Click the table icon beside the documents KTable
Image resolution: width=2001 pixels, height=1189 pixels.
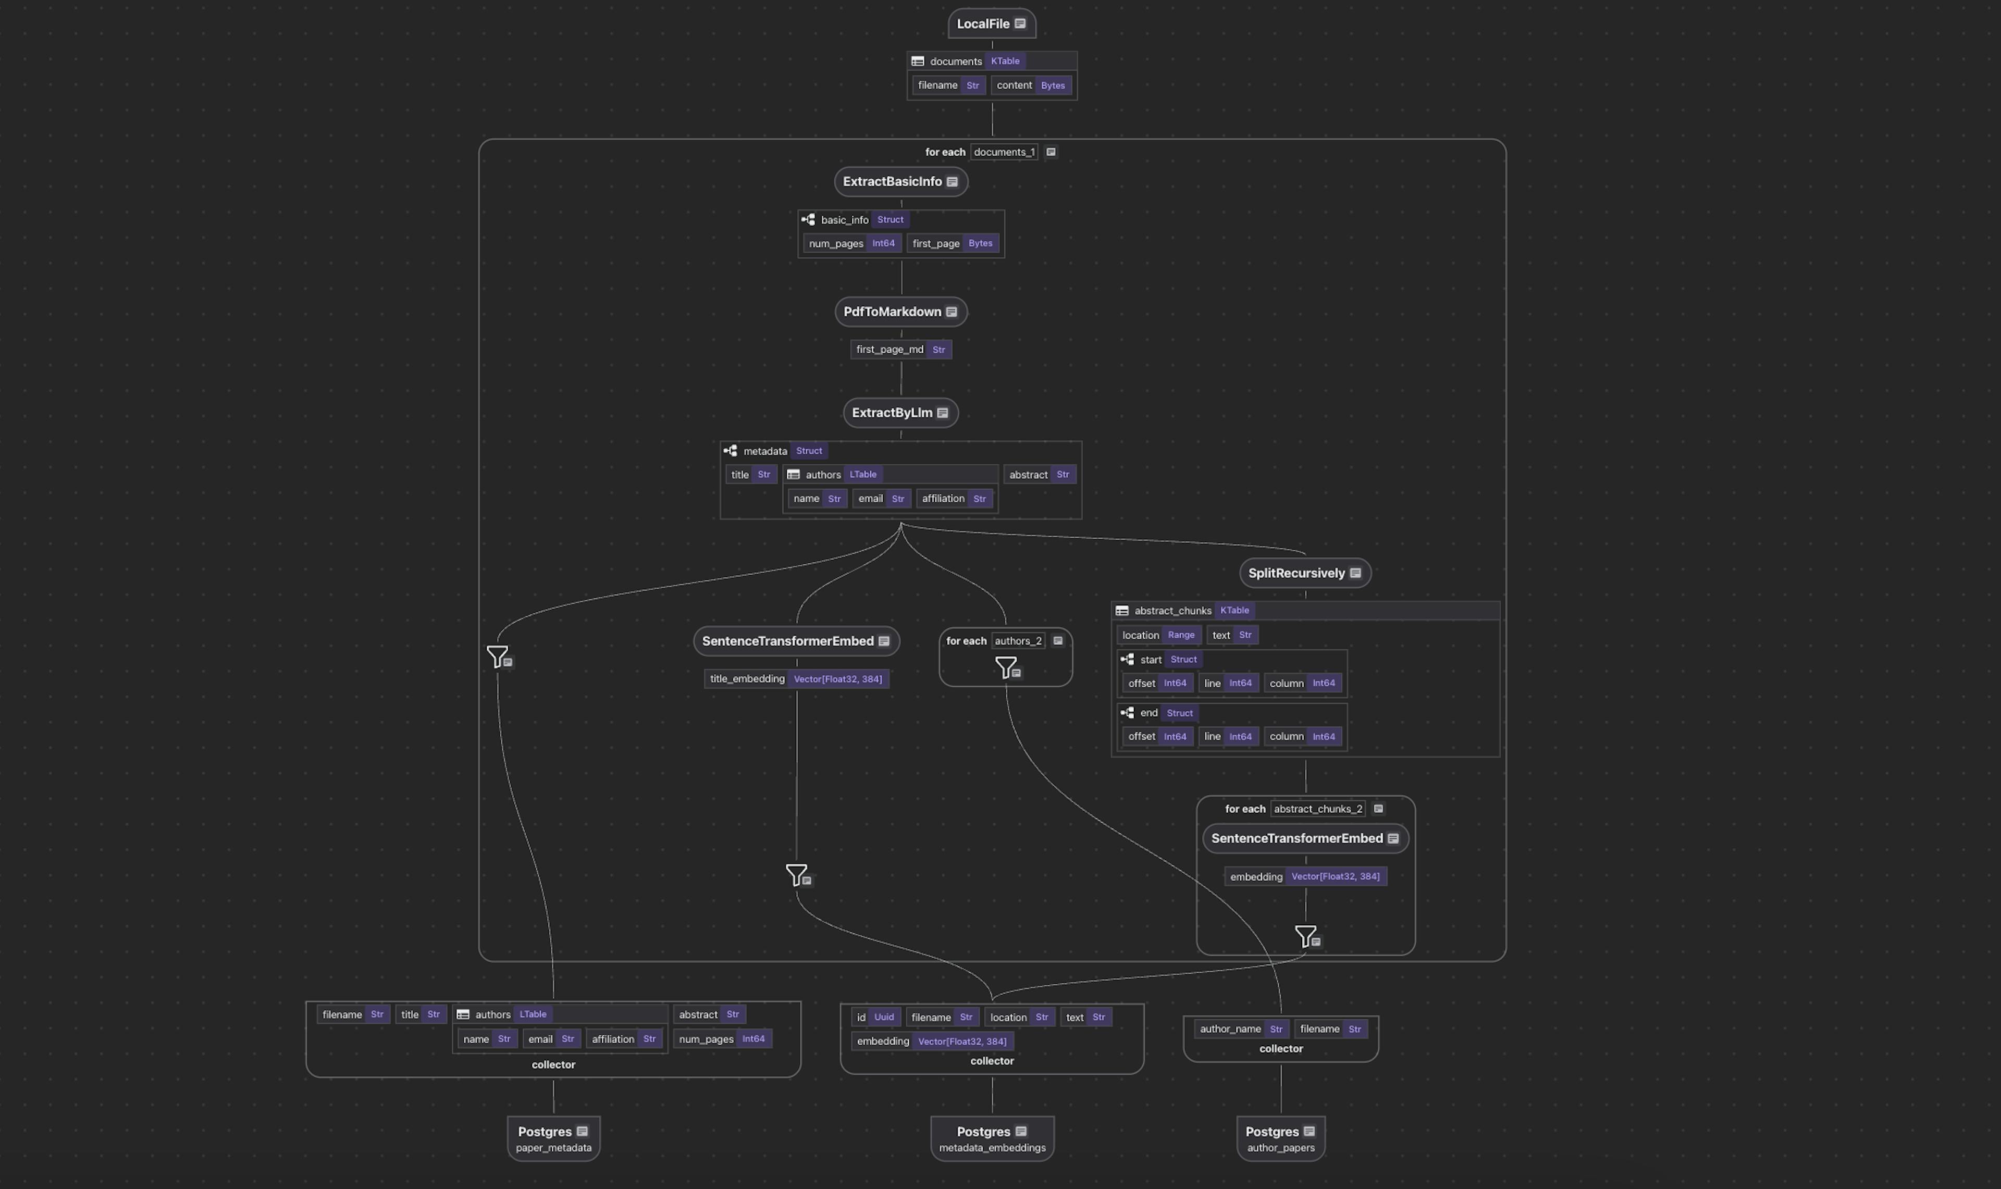917,61
